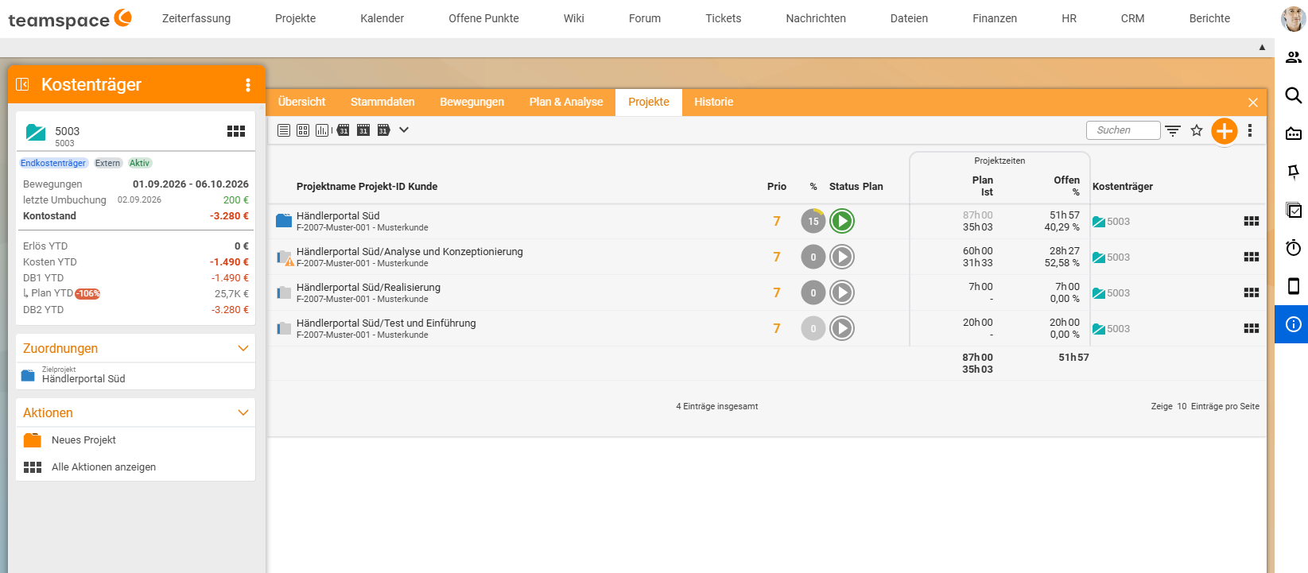Open the tasks checklist icon in right sidebar
This screenshot has height=573, width=1308.
pyautogui.click(x=1294, y=210)
